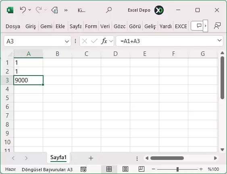227x174 pixels.
Task: Click the Redo arrow icon
Action: [39, 10]
